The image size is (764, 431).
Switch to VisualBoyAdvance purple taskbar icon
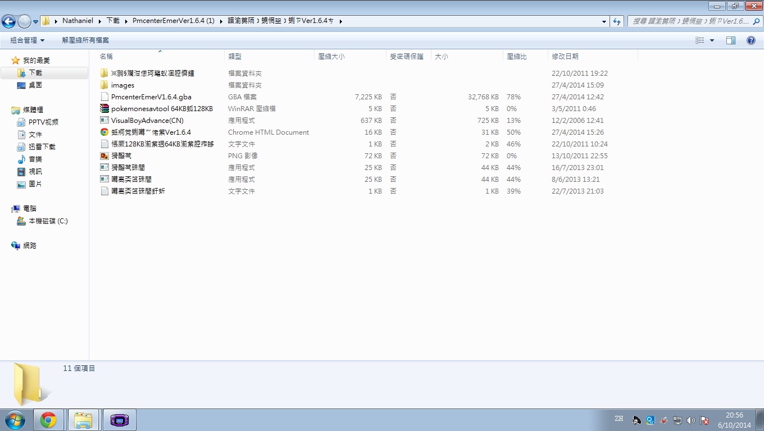[119, 420]
